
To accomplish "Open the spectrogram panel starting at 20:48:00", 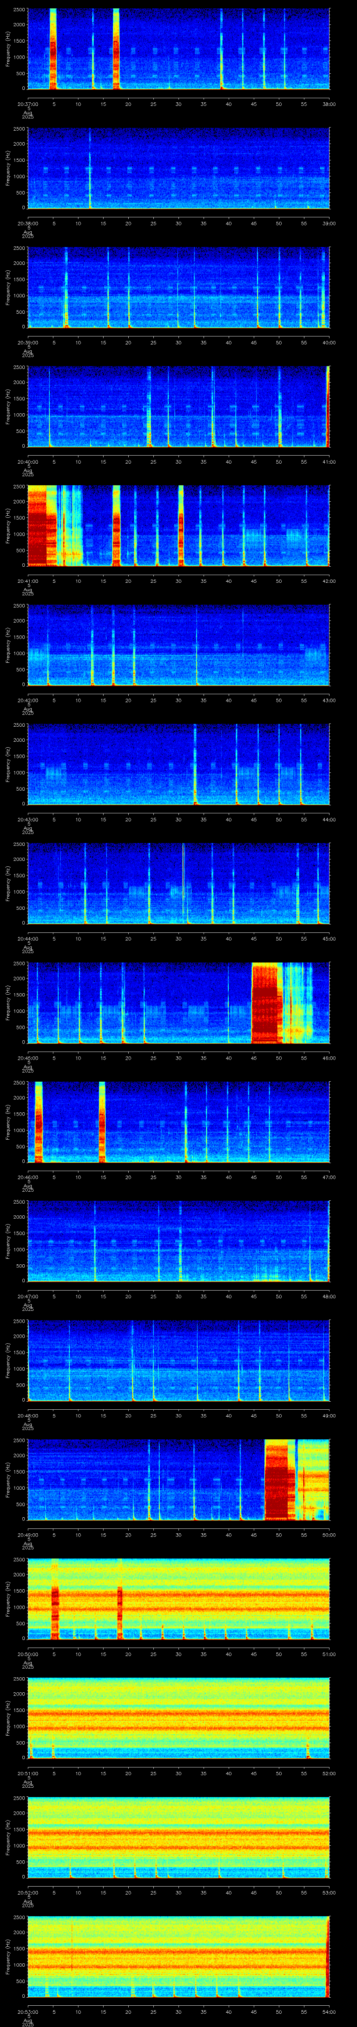I will pos(178,1360).
